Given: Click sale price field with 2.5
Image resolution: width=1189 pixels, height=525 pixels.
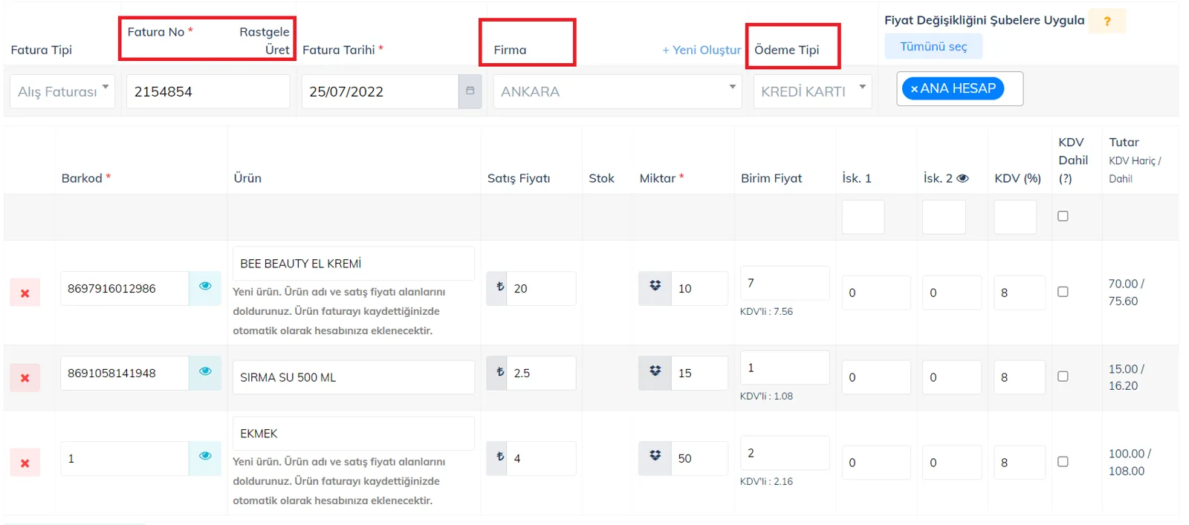Looking at the screenshot, I should [541, 373].
